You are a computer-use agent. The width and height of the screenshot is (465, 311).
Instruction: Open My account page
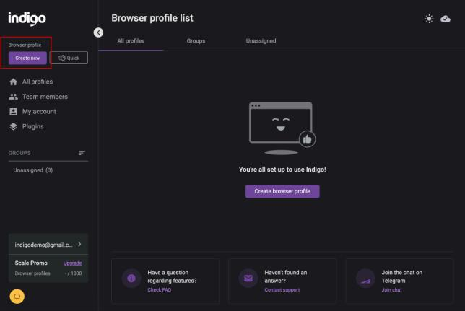pyautogui.click(x=38, y=111)
